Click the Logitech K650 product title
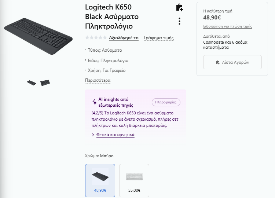This screenshot has width=275, height=198. pos(112,17)
